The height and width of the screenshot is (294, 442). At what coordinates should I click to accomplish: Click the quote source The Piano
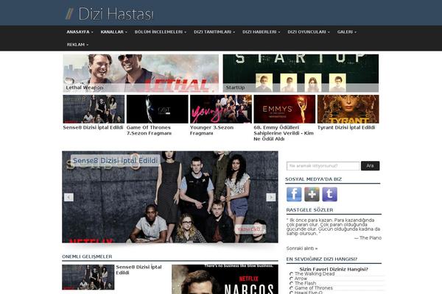pyautogui.click(x=371, y=238)
